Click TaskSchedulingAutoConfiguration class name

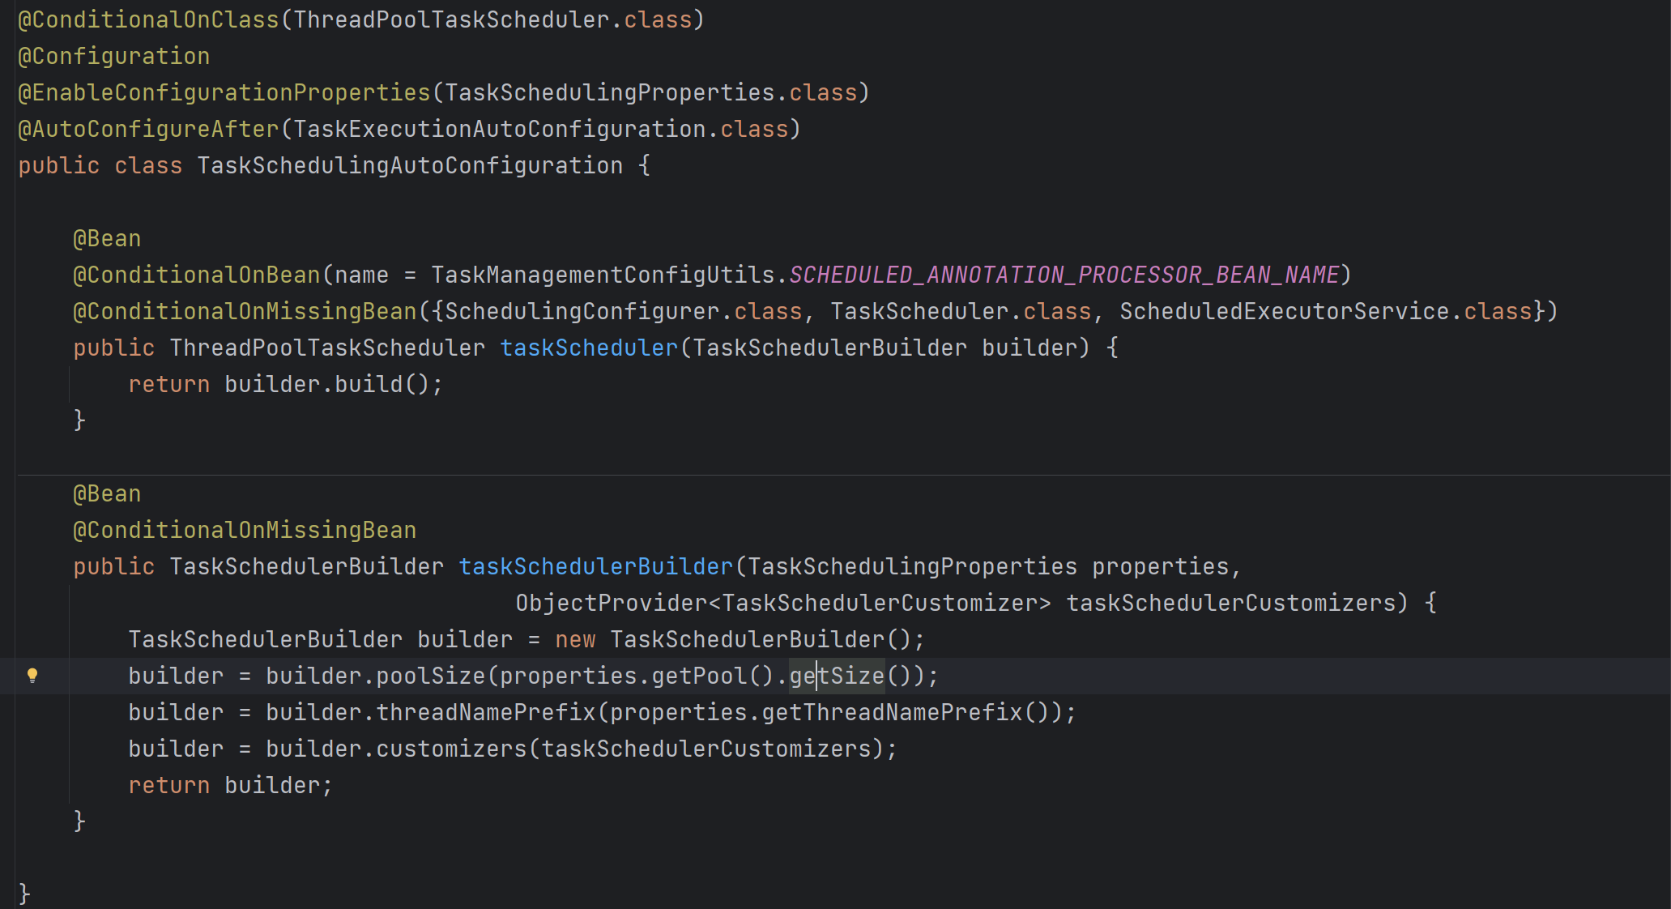click(410, 165)
